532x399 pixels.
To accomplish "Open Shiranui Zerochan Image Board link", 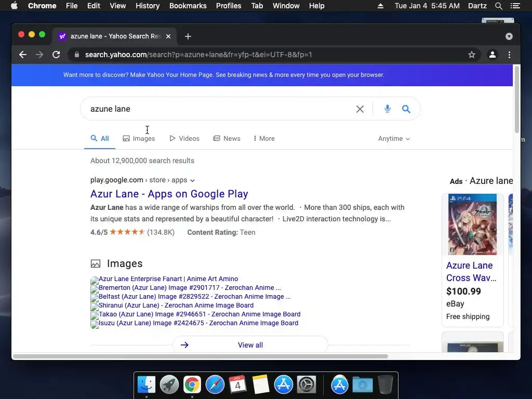I will 176,305.
